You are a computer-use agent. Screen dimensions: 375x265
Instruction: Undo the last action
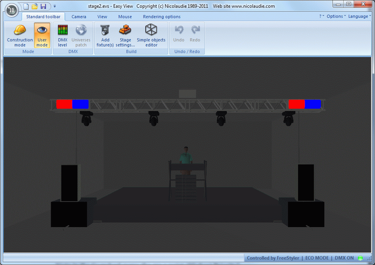click(179, 34)
